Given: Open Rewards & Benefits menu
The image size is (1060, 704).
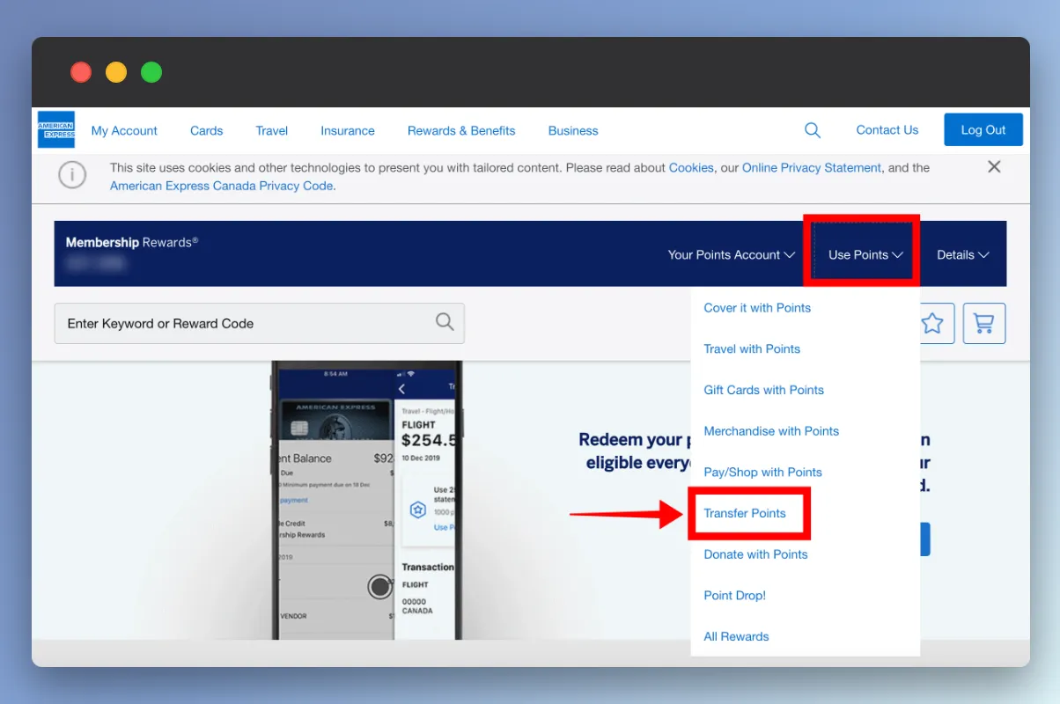Looking at the screenshot, I should pos(461,130).
